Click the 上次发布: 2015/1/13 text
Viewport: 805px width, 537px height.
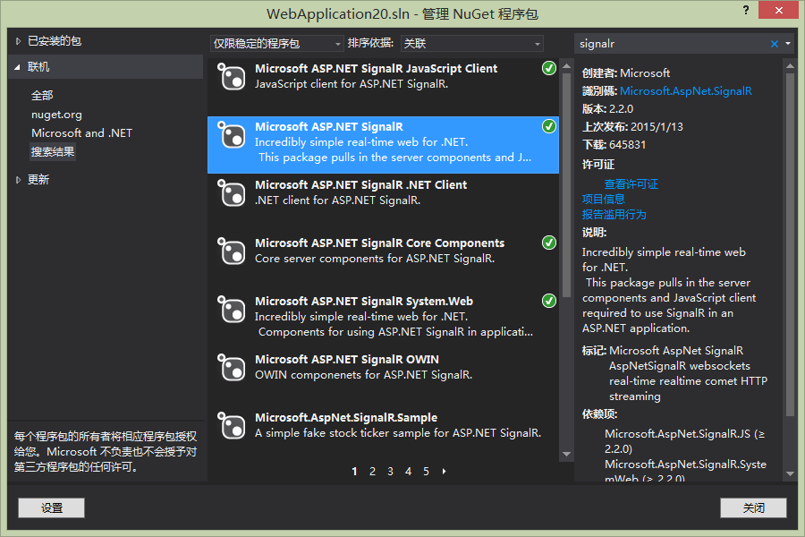[x=632, y=127]
